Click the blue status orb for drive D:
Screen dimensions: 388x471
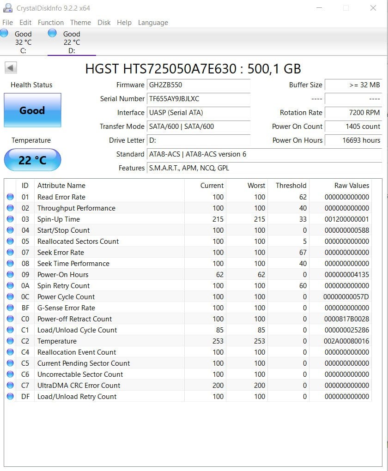click(x=52, y=33)
